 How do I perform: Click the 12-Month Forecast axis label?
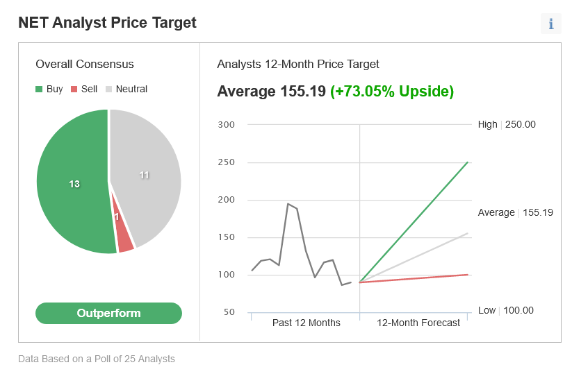pyautogui.click(x=418, y=323)
